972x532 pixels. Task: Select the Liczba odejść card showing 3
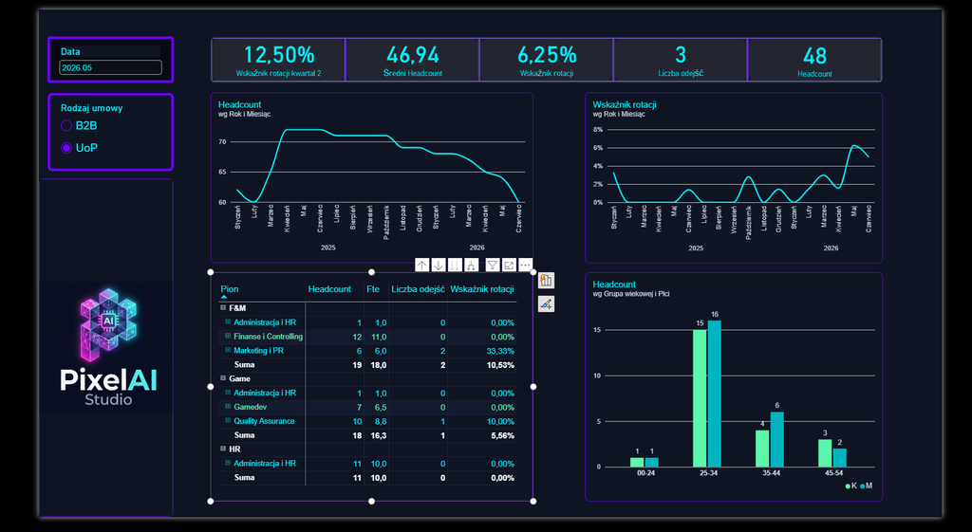[x=680, y=60]
